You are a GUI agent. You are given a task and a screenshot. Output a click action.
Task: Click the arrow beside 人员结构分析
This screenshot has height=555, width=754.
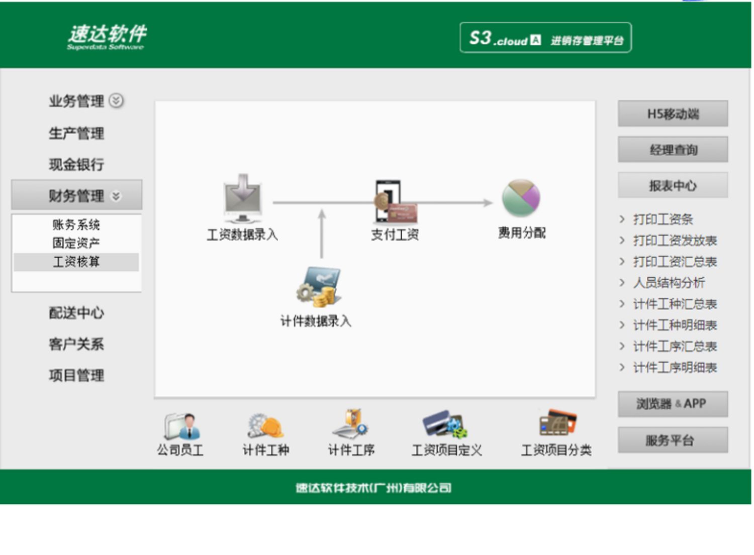(x=622, y=282)
